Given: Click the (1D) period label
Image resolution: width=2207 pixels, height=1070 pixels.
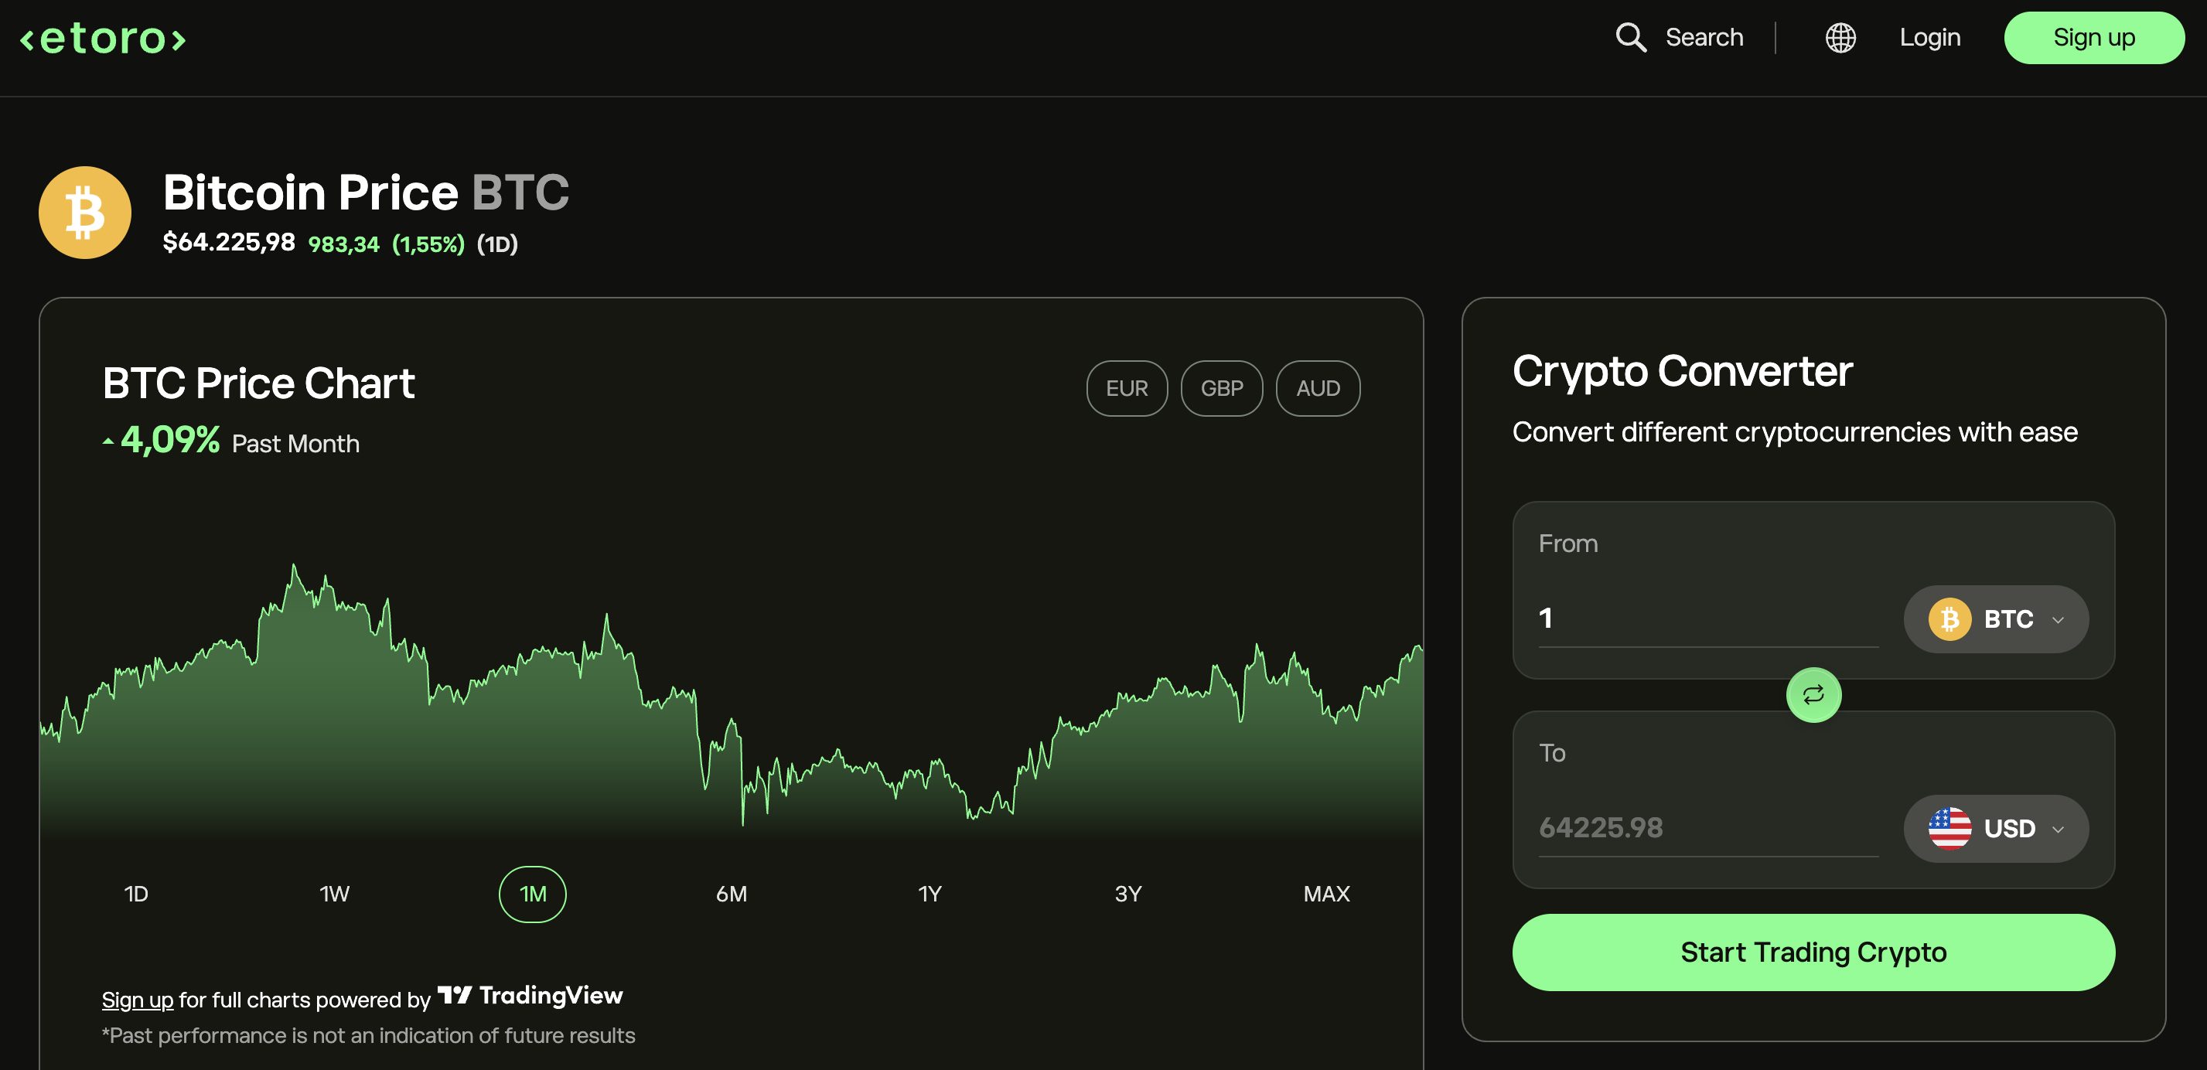Looking at the screenshot, I should tap(497, 244).
